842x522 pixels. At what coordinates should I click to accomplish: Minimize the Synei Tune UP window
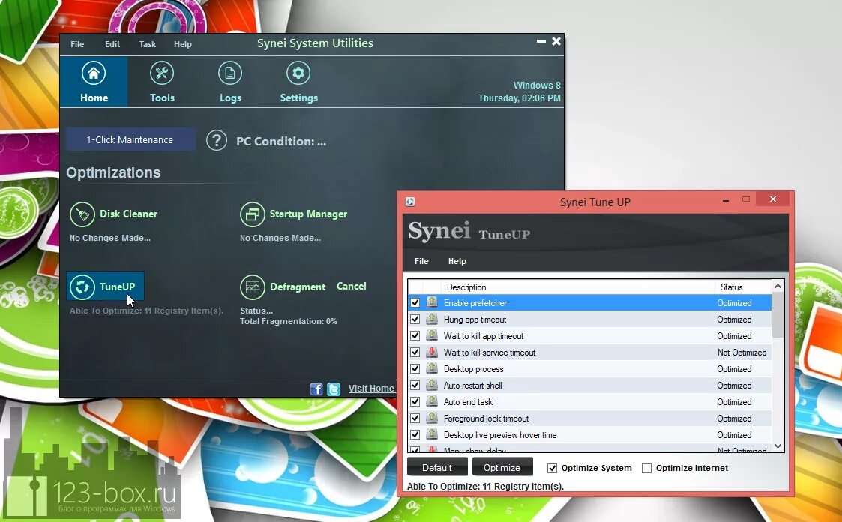coord(726,199)
